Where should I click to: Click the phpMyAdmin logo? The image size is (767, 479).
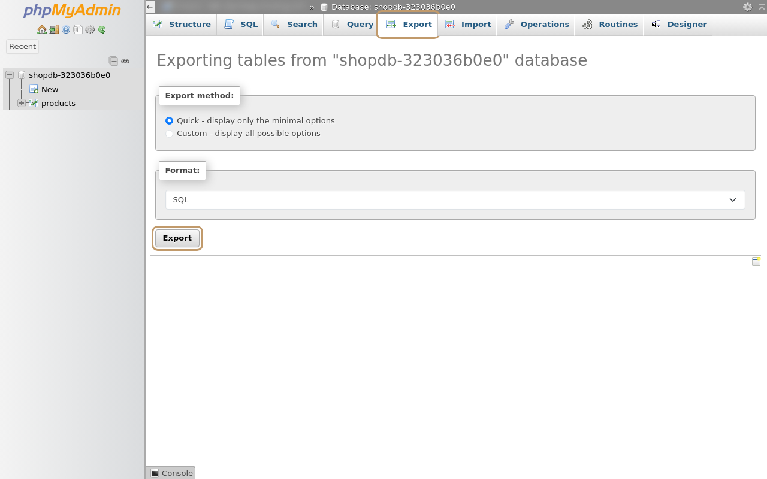pos(72,11)
